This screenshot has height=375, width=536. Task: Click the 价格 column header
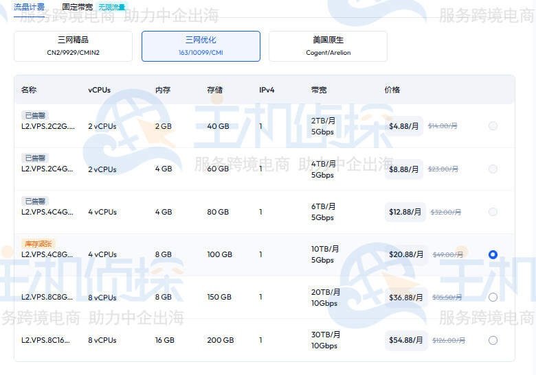click(392, 90)
